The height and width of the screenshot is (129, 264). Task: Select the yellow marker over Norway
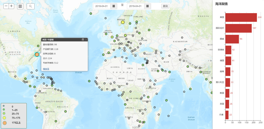click(123, 22)
